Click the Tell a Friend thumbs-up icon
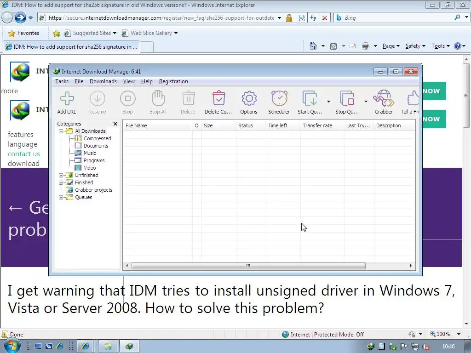Viewport: 471px width, 353px height. [x=413, y=98]
